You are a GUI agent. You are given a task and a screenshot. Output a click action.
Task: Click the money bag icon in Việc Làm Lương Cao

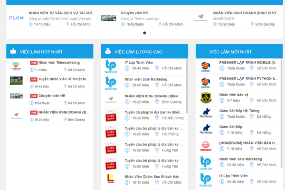click(108, 51)
